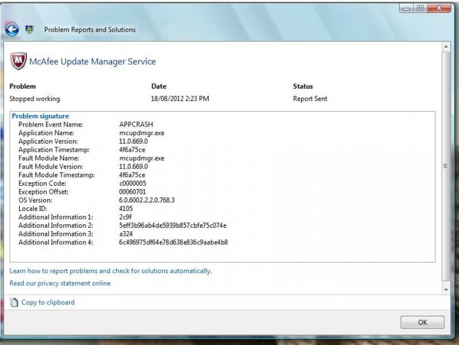Click the 'OS Version:' label
The width and height of the screenshot is (459, 345).
(35, 200)
